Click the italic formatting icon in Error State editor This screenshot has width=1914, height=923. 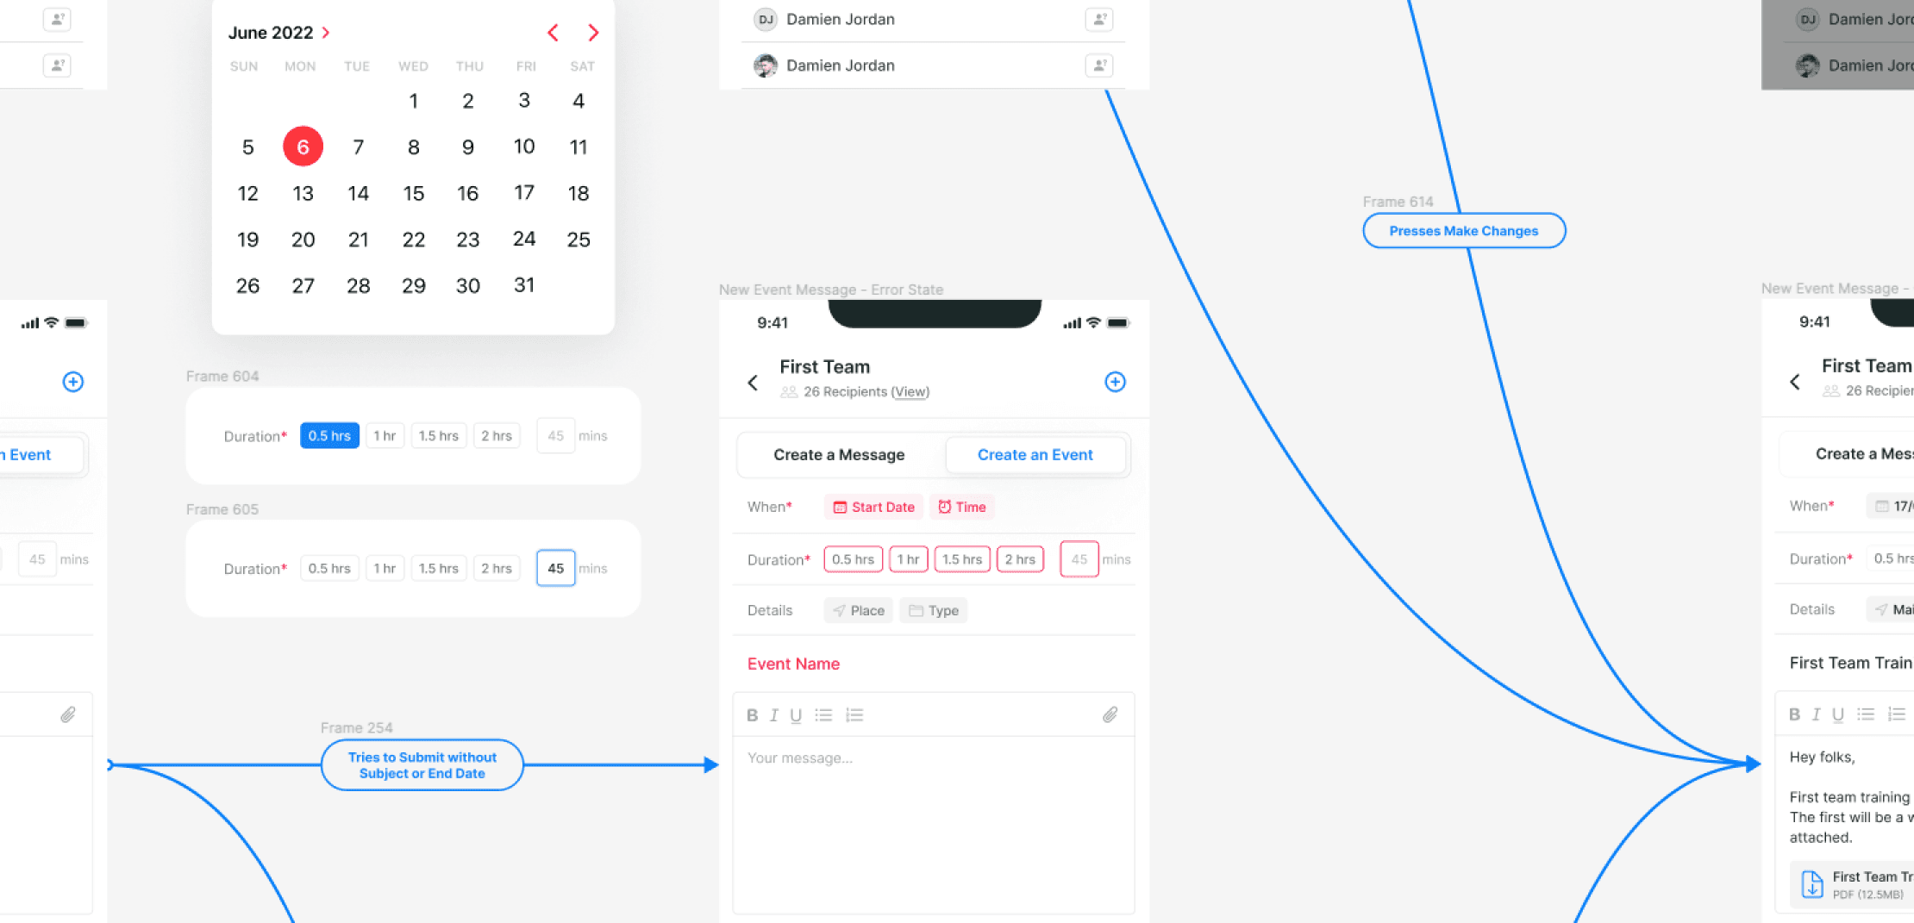click(x=773, y=715)
